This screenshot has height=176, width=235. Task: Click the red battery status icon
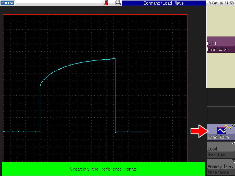click(106, 3)
